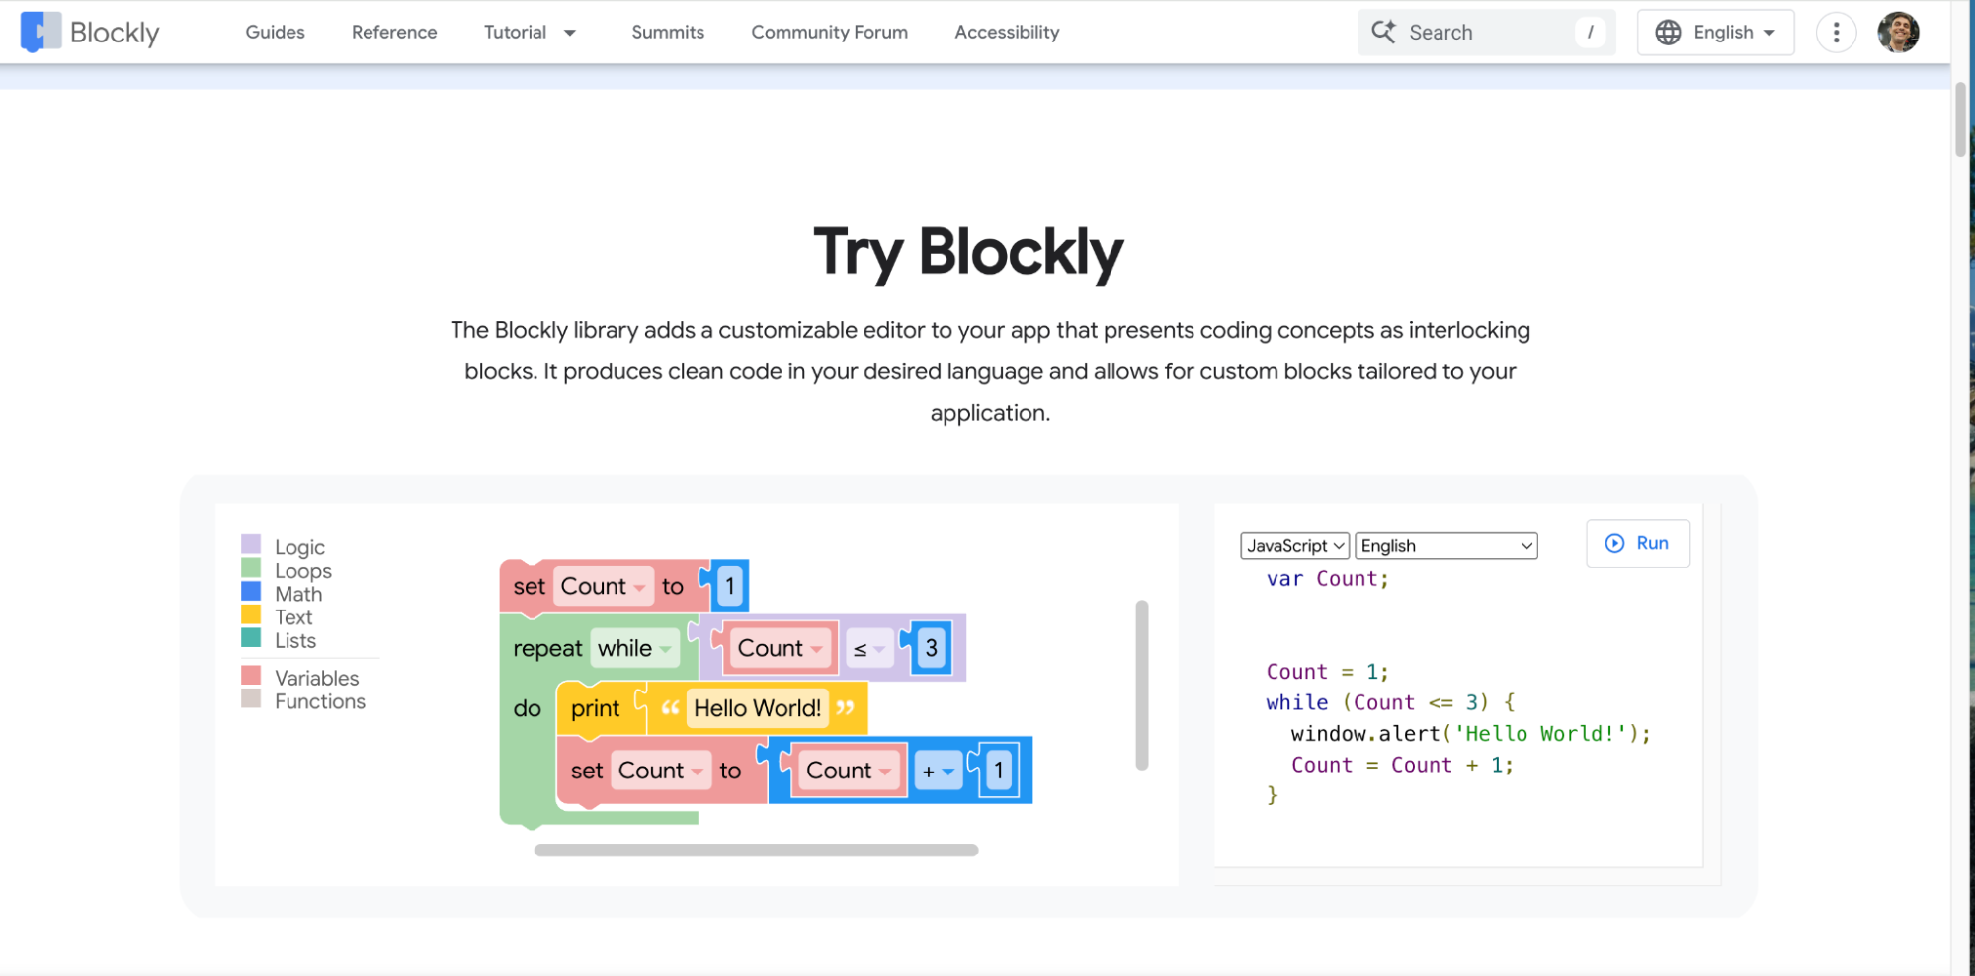Open the Lists toolbox category
The width and height of the screenshot is (1975, 976).
[295, 641]
